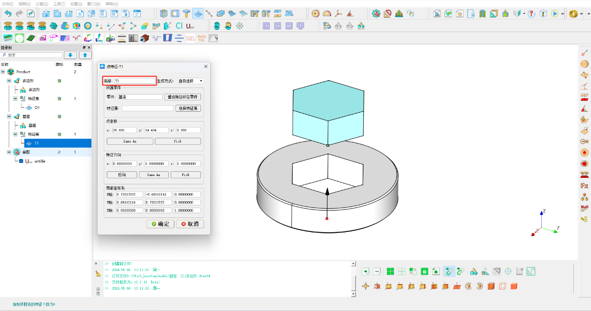Click the solid orange cube icon in bottom toolbar
The image size is (591, 311).
514,286
